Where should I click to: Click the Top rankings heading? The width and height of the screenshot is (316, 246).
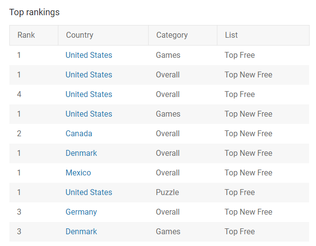tap(34, 12)
